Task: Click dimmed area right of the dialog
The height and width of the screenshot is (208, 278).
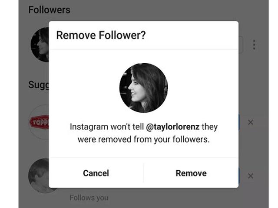Action: click(261, 87)
